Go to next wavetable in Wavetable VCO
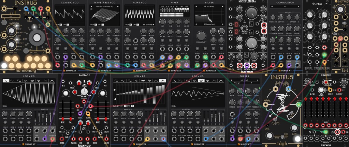The width and height of the screenshot is (349, 147). coord(118,6)
